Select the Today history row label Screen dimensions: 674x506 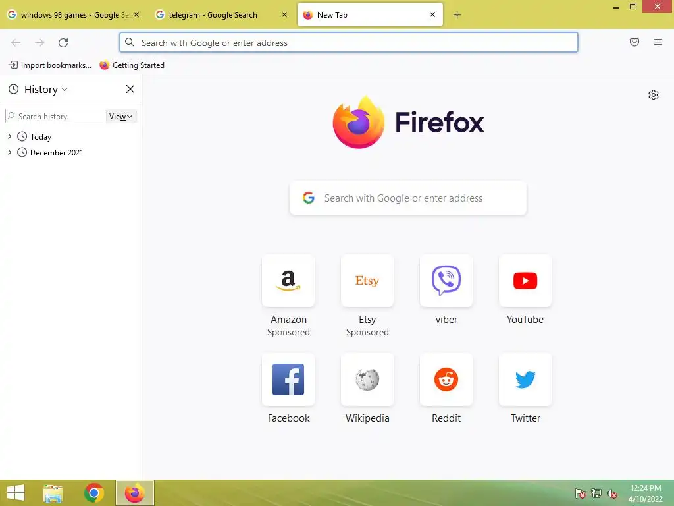pos(41,137)
